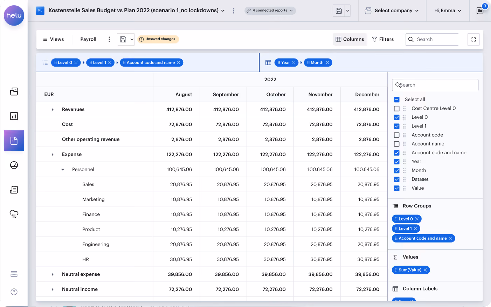Open the bar chart icon in the sidebar
491x307 pixels.
pos(14,116)
